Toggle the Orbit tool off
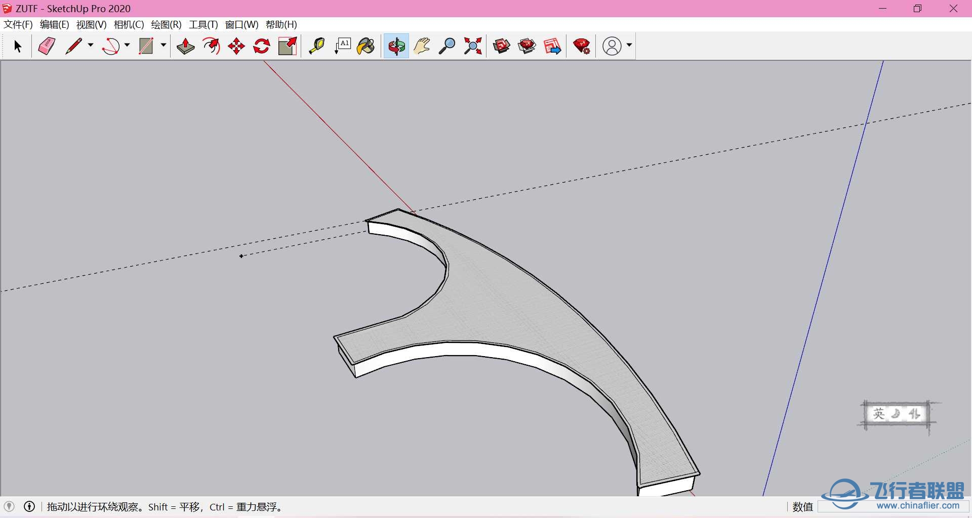Viewport: 972px width, 518px height. 396,46
